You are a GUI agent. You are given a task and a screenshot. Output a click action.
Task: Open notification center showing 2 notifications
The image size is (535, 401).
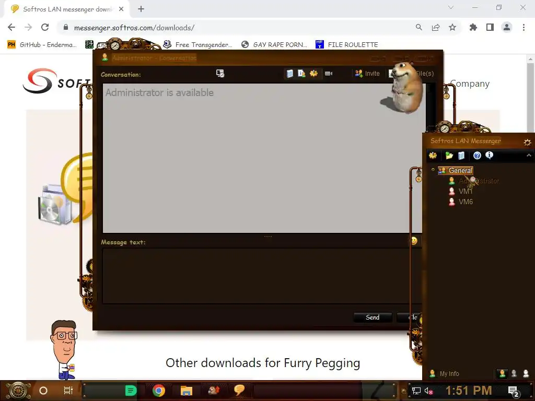coord(513,392)
